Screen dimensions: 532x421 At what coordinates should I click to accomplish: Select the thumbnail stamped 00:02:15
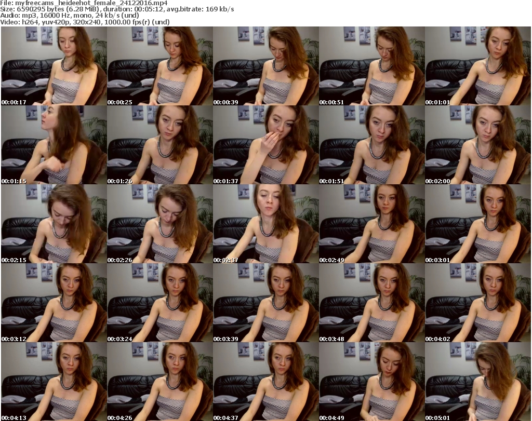(54, 224)
